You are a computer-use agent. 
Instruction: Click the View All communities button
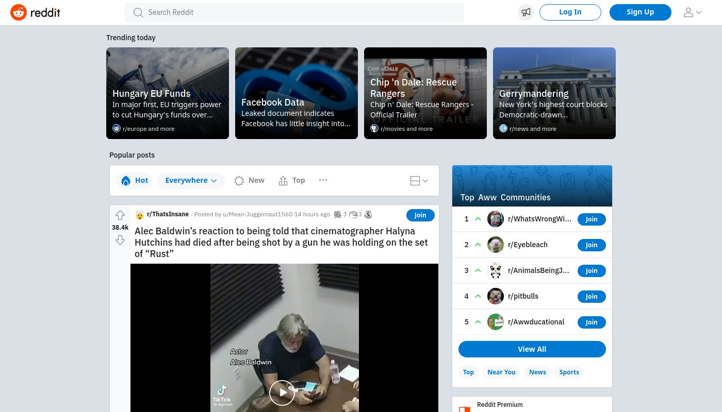point(532,349)
